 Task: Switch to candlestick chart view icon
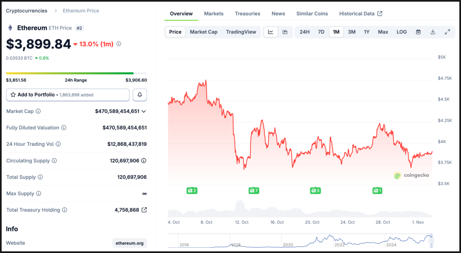point(285,32)
